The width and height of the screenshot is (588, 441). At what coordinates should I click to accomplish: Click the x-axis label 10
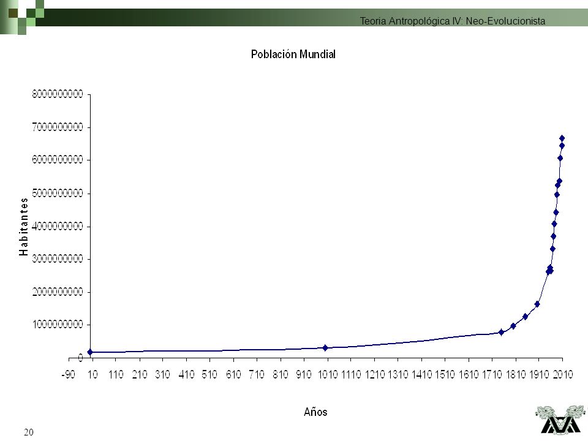(92, 374)
